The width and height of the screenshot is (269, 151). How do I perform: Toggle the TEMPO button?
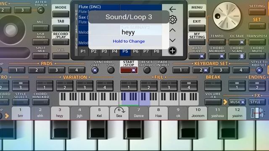[x=217, y=42]
